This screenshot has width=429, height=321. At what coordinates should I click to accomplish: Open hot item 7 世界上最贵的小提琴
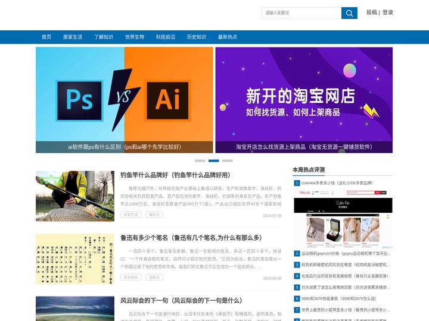(346, 310)
